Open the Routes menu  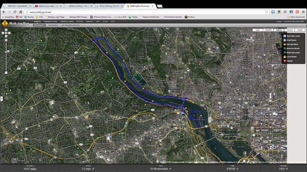pos(37,22)
